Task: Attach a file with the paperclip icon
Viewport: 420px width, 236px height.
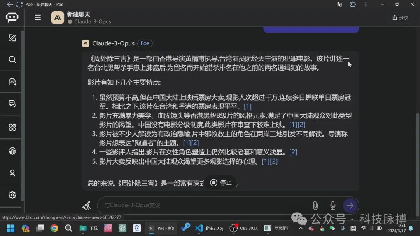Action: click(x=315, y=206)
